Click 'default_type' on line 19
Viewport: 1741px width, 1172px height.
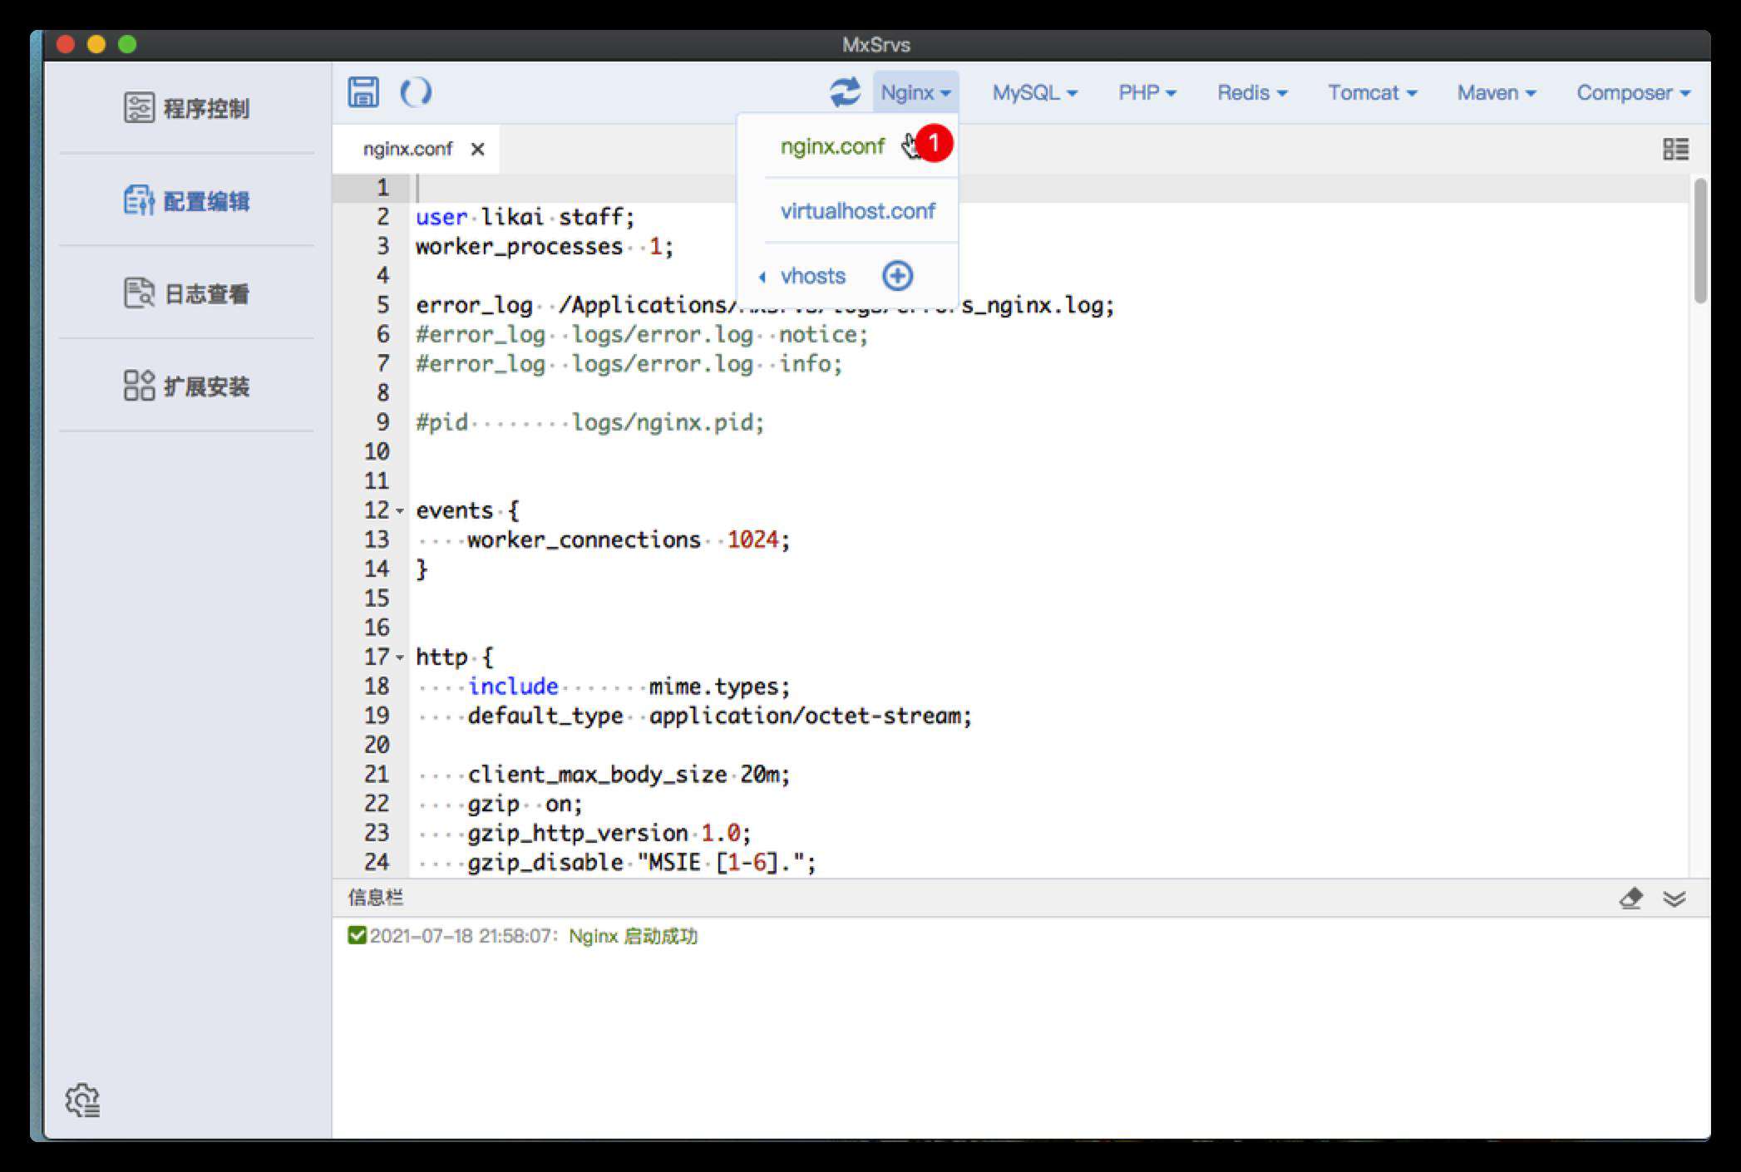coord(545,716)
